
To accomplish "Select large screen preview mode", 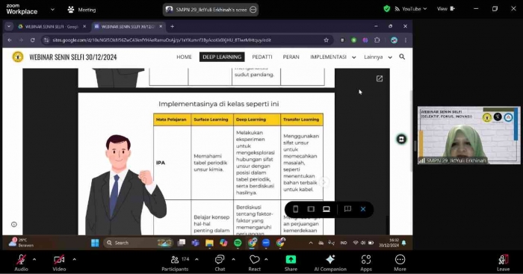I will point(327,209).
